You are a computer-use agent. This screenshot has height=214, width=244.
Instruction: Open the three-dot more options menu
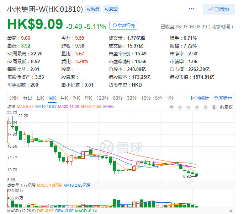tap(191, 9)
